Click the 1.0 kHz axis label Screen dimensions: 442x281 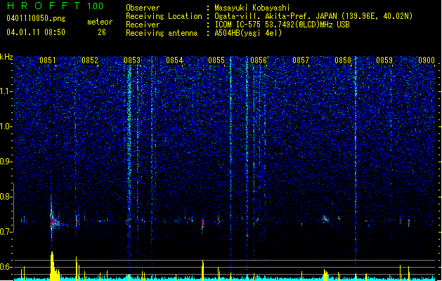(x=6, y=126)
